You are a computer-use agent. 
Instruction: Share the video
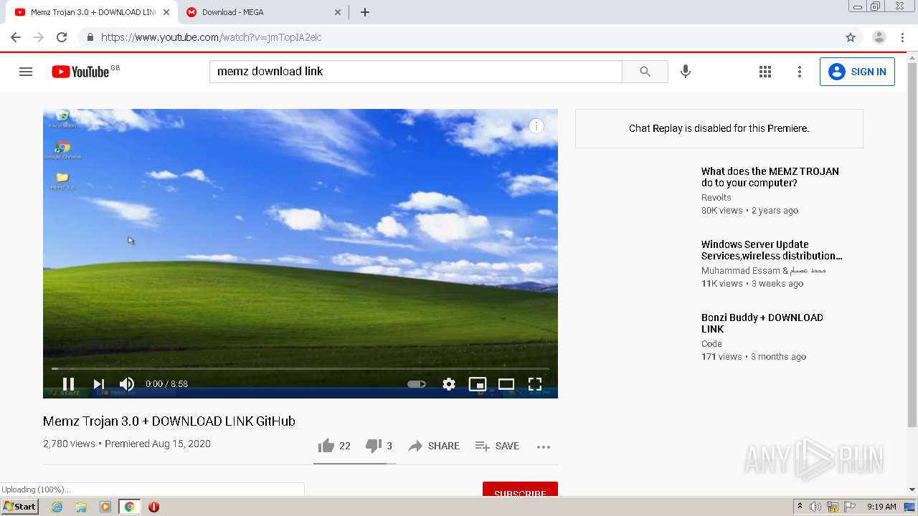click(434, 446)
